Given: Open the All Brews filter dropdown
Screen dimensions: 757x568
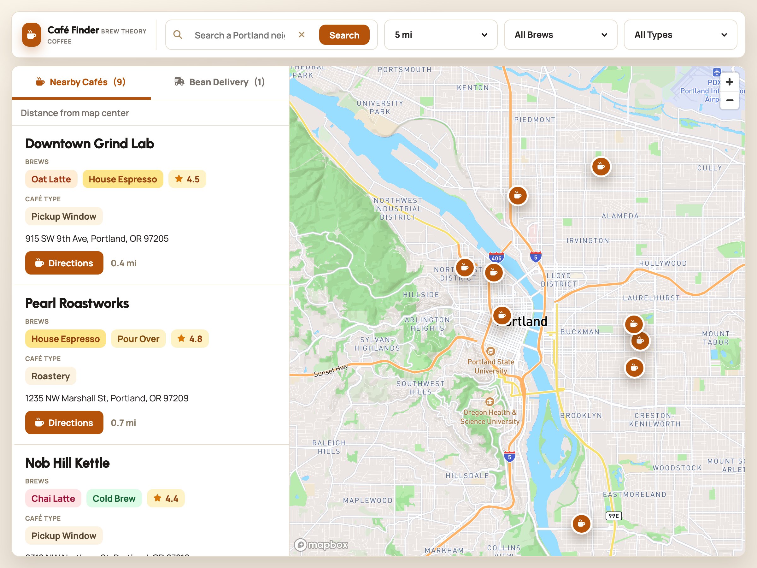Looking at the screenshot, I should click(x=560, y=35).
